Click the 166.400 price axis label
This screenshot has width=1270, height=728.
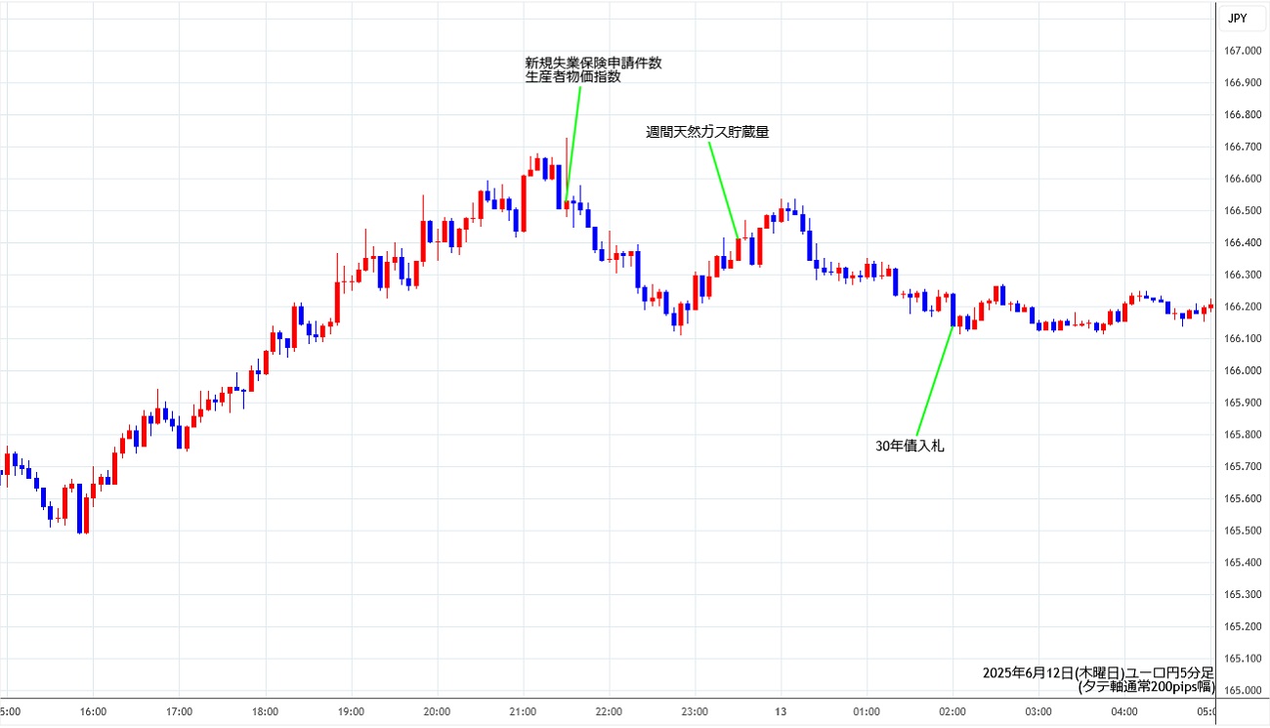tap(1244, 242)
